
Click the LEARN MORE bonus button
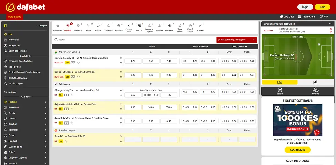click(x=298, y=150)
